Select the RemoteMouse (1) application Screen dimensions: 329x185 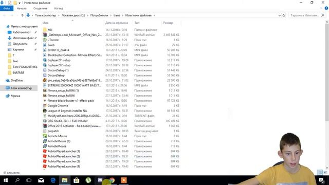pyautogui.click(x=59, y=141)
